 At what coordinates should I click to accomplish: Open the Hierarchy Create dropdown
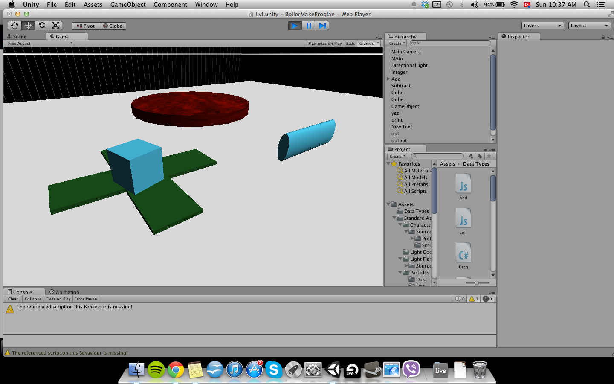(x=397, y=44)
